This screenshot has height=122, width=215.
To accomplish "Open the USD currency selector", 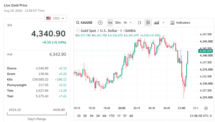I will tap(55, 18).
